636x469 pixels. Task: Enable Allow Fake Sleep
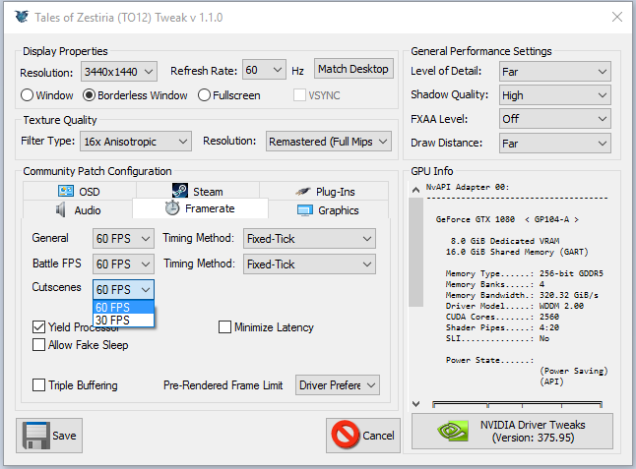pos(39,345)
